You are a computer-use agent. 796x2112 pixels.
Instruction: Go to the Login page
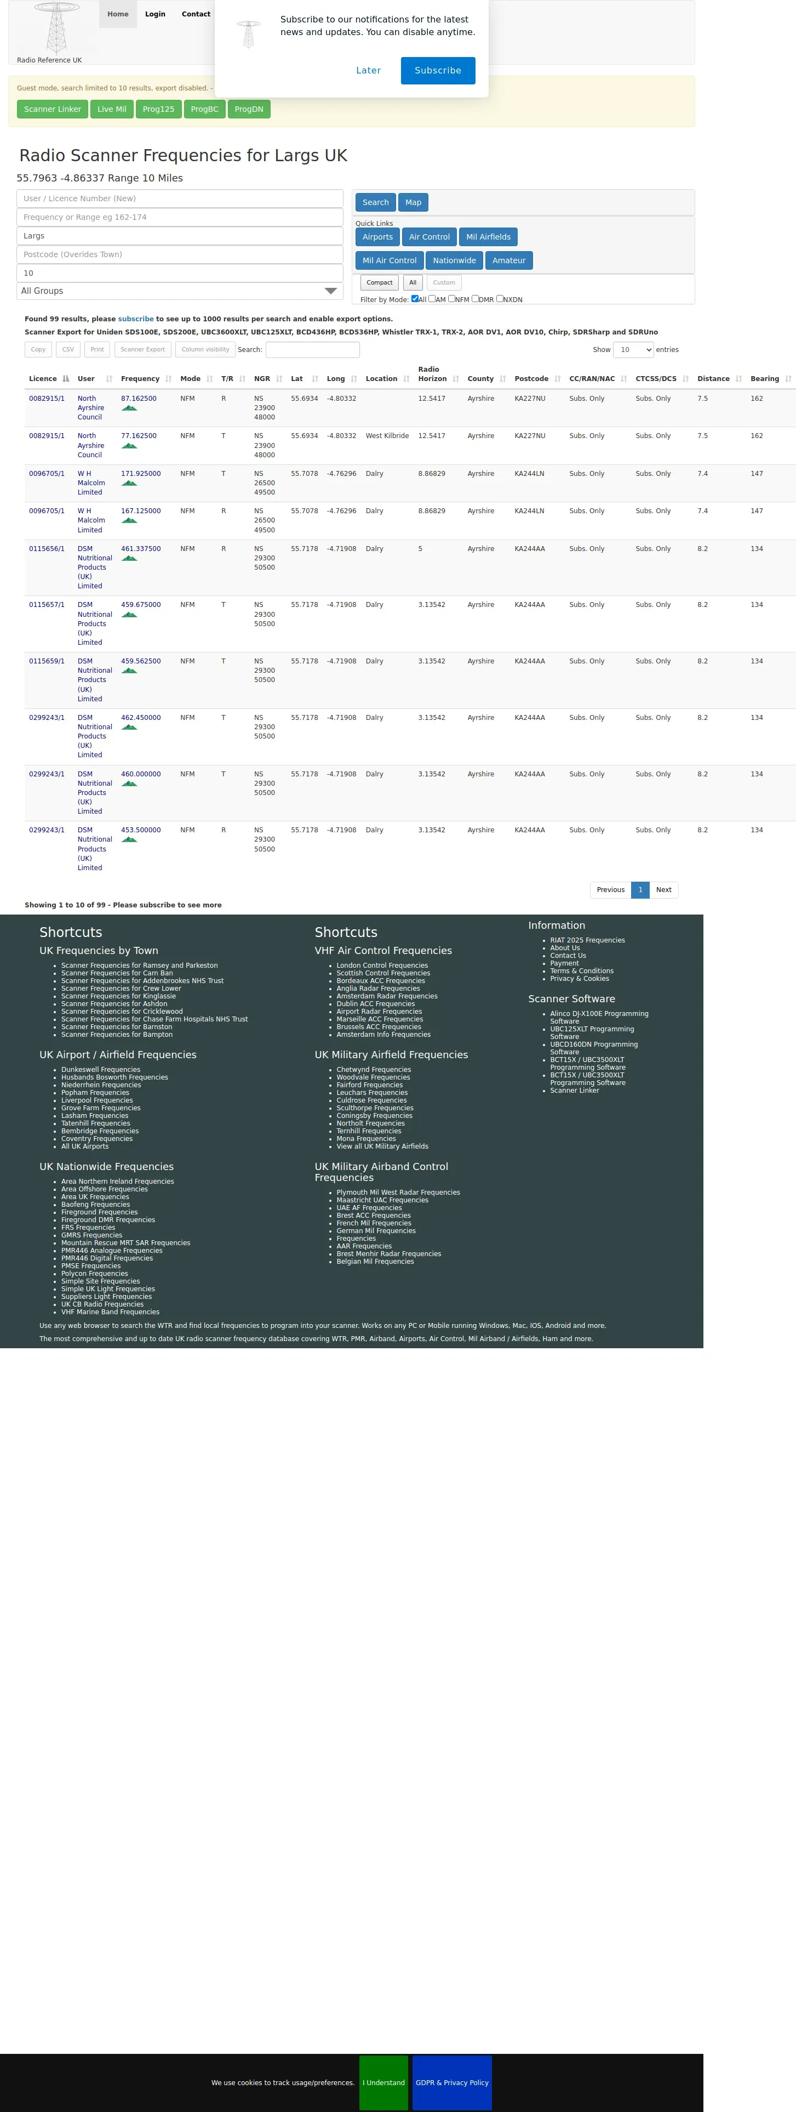click(x=155, y=14)
